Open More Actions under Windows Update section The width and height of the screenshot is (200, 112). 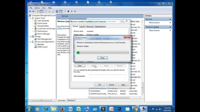(x=158, y=30)
